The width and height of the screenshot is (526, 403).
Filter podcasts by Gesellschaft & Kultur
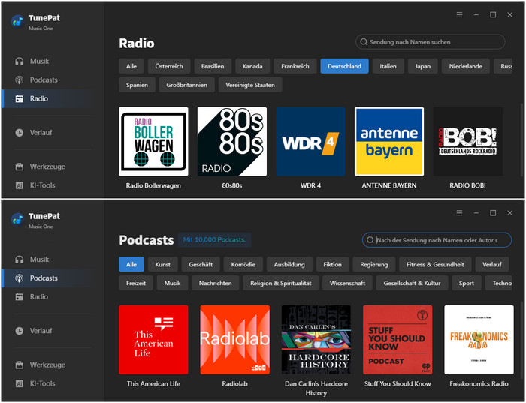click(x=412, y=283)
